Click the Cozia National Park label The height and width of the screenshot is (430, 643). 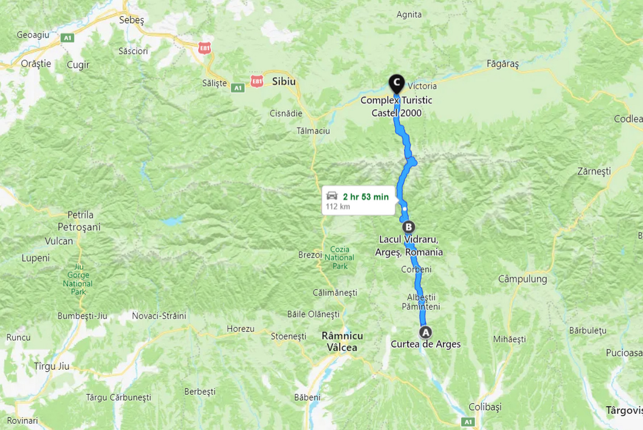pos(339,258)
